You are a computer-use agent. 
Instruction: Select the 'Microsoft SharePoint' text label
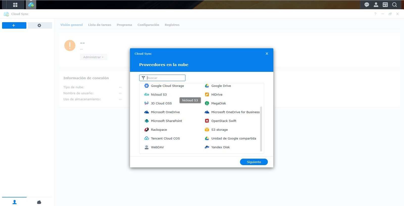coord(166,121)
